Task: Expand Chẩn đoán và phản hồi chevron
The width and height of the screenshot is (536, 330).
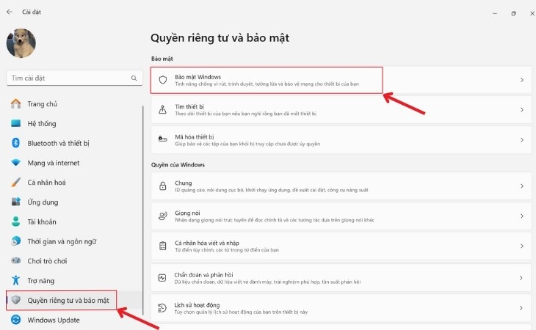Action: coord(521,278)
